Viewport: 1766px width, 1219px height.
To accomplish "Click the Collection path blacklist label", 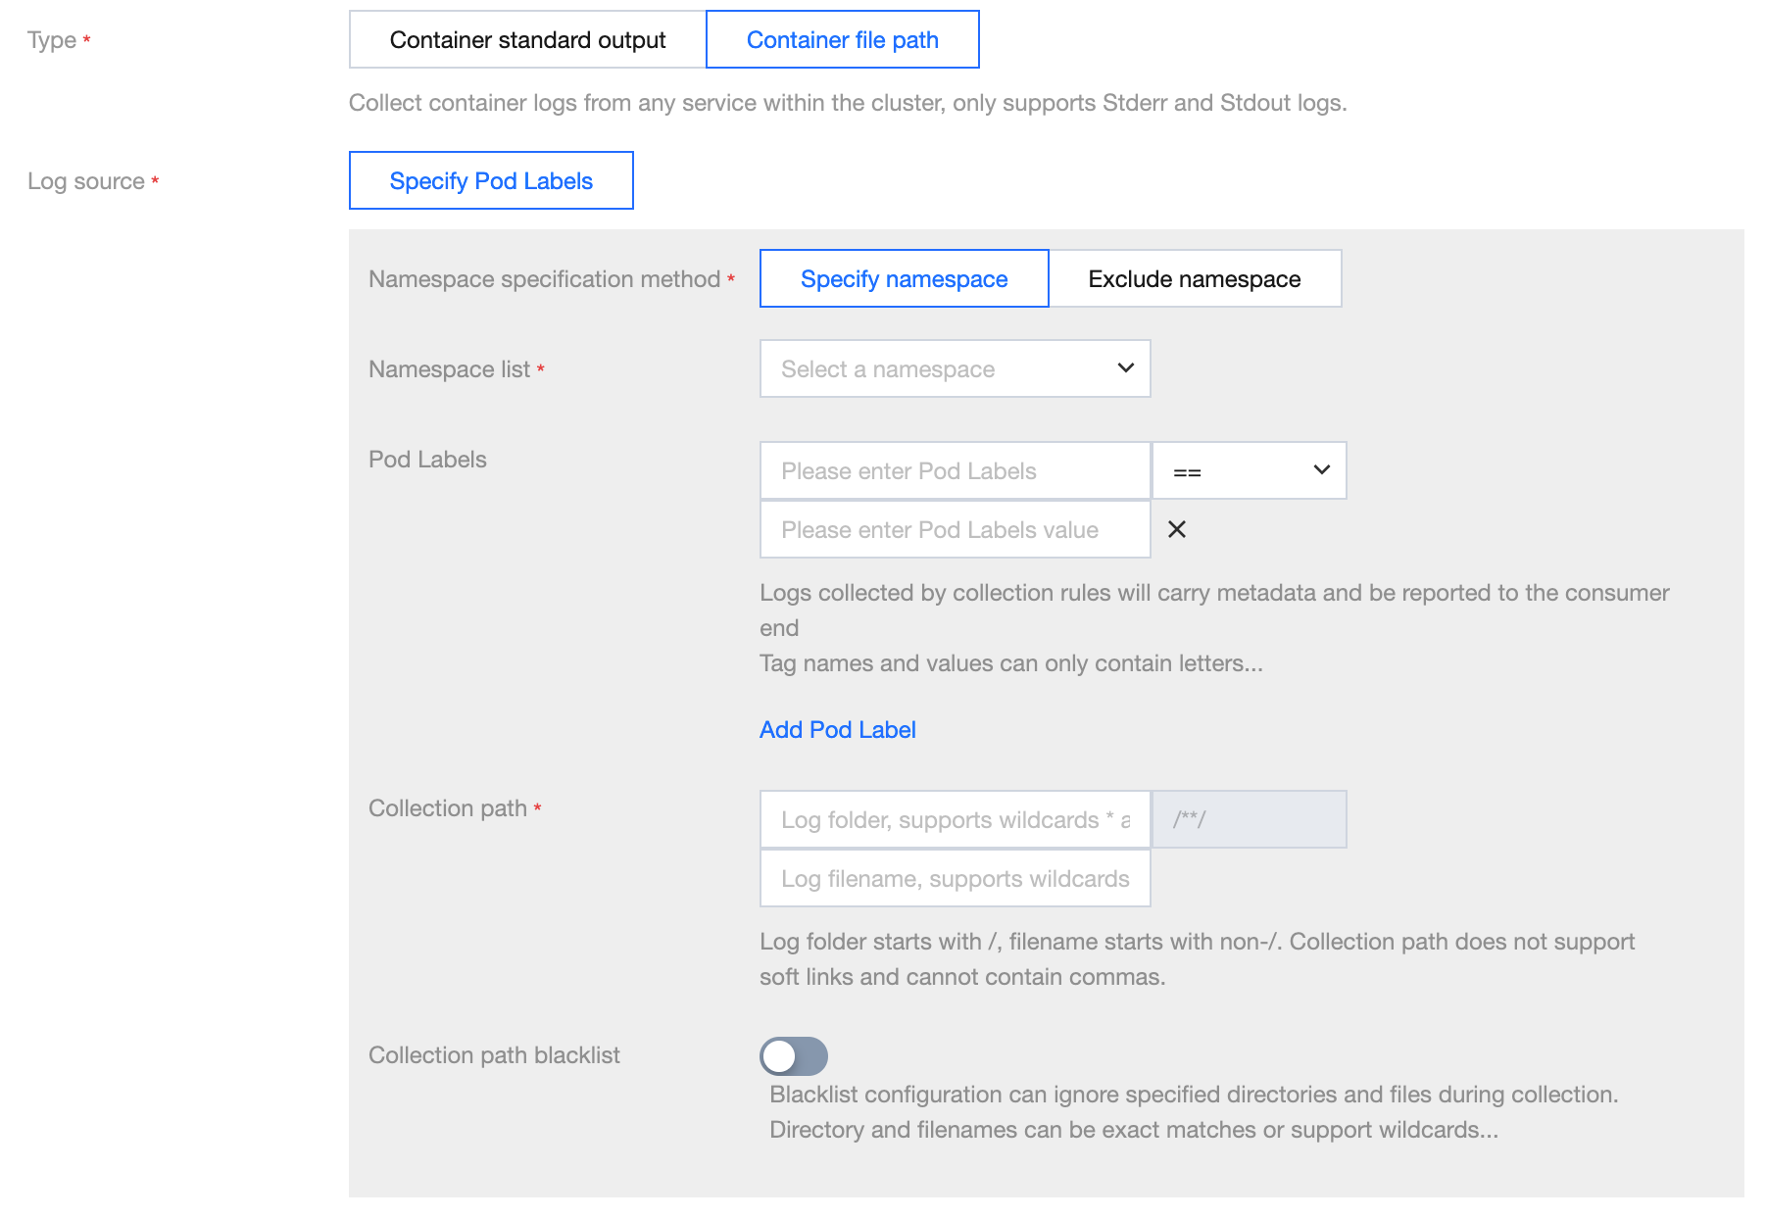I will [x=494, y=1055].
